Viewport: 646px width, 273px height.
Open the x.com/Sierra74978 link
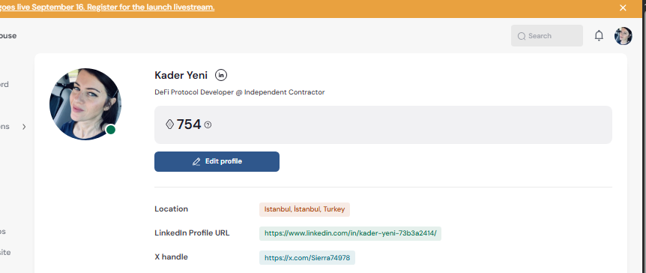click(307, 258)
